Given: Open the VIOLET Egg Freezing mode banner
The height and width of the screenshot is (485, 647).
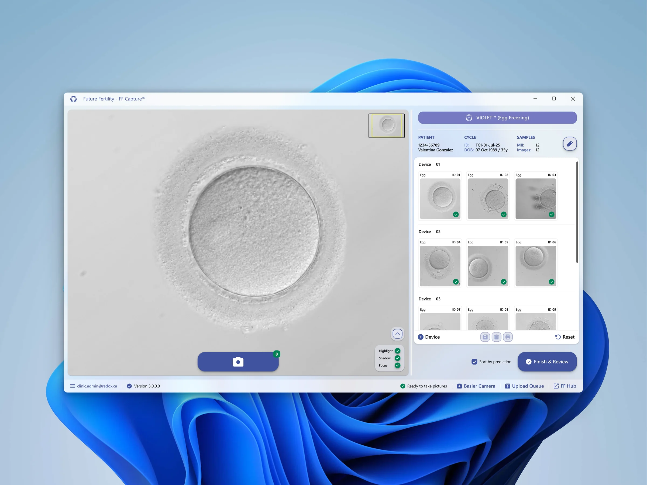Looking at the screenshot, I should pyautogui.click(x=497, y=117).
